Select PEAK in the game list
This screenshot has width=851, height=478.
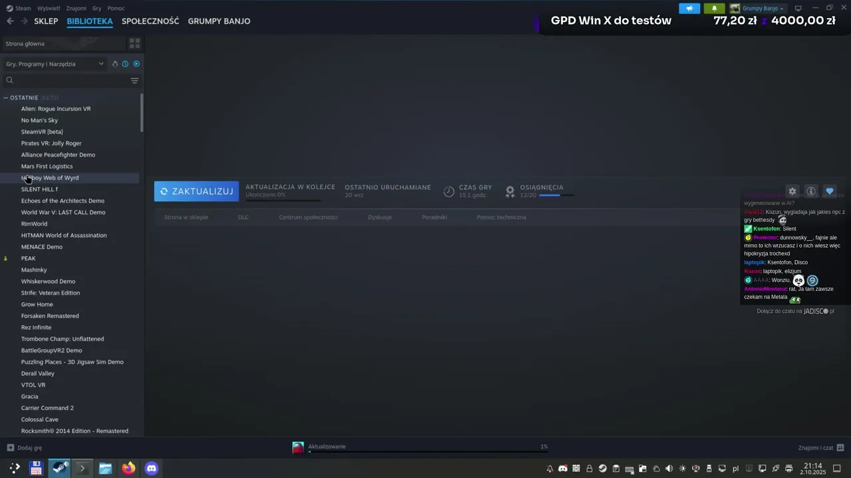coord(28,258)
